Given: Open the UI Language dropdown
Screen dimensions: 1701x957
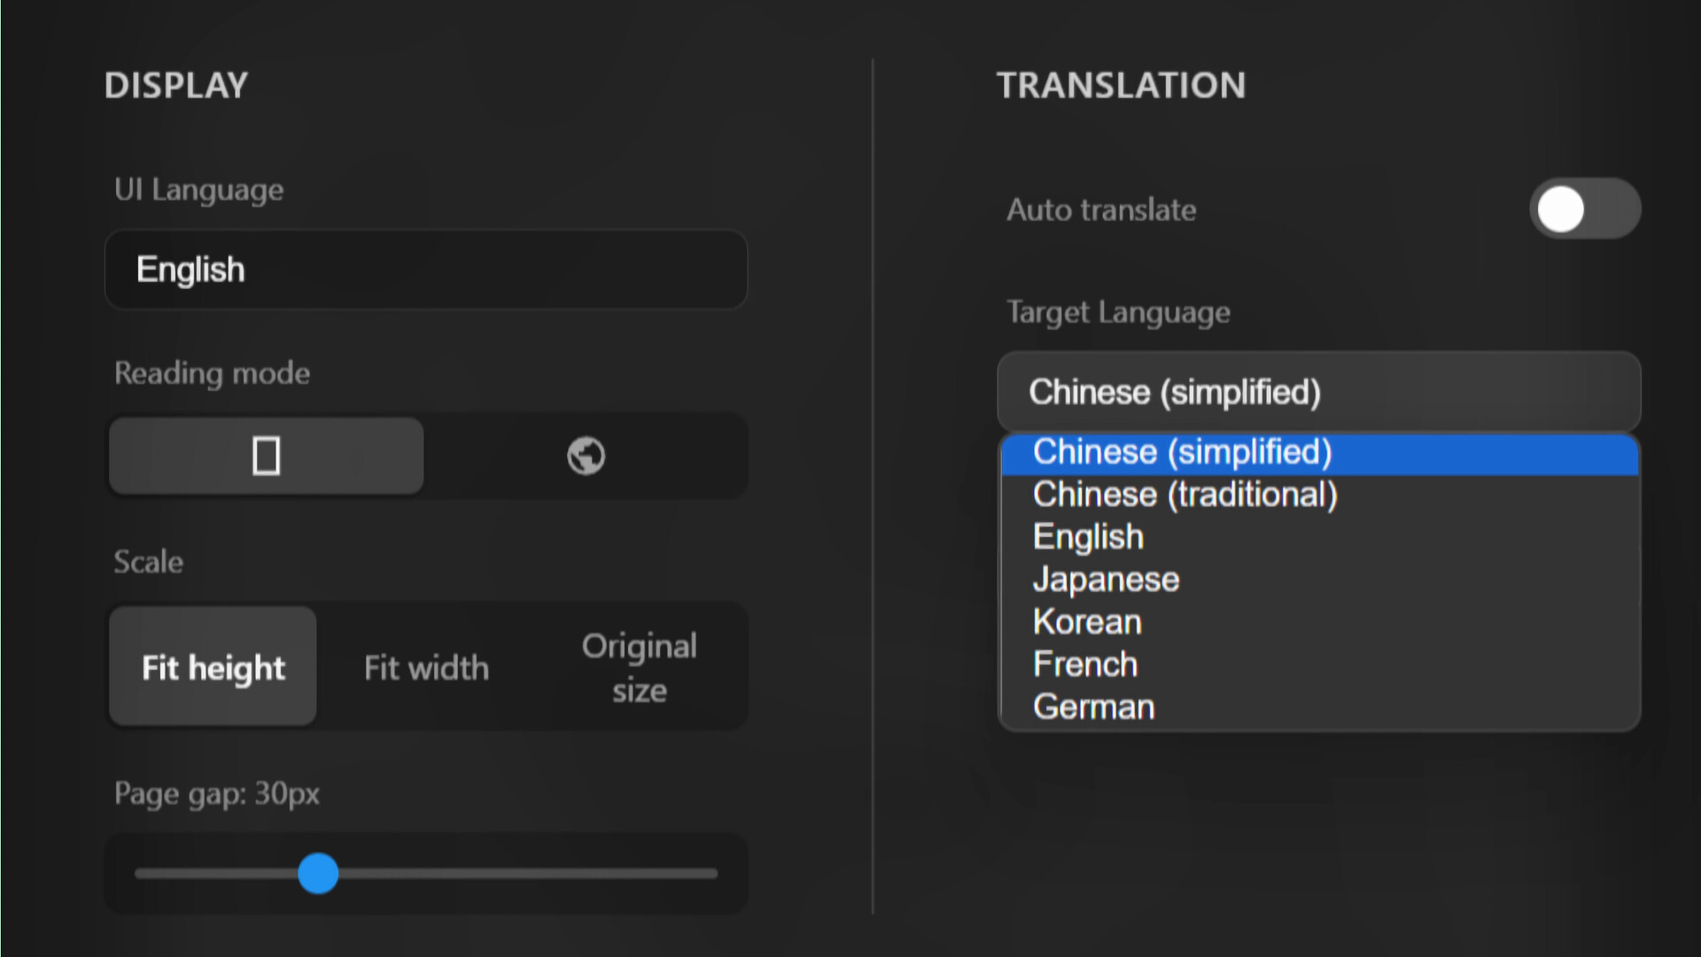Looking at the screenshot, I should coord(425,269).
